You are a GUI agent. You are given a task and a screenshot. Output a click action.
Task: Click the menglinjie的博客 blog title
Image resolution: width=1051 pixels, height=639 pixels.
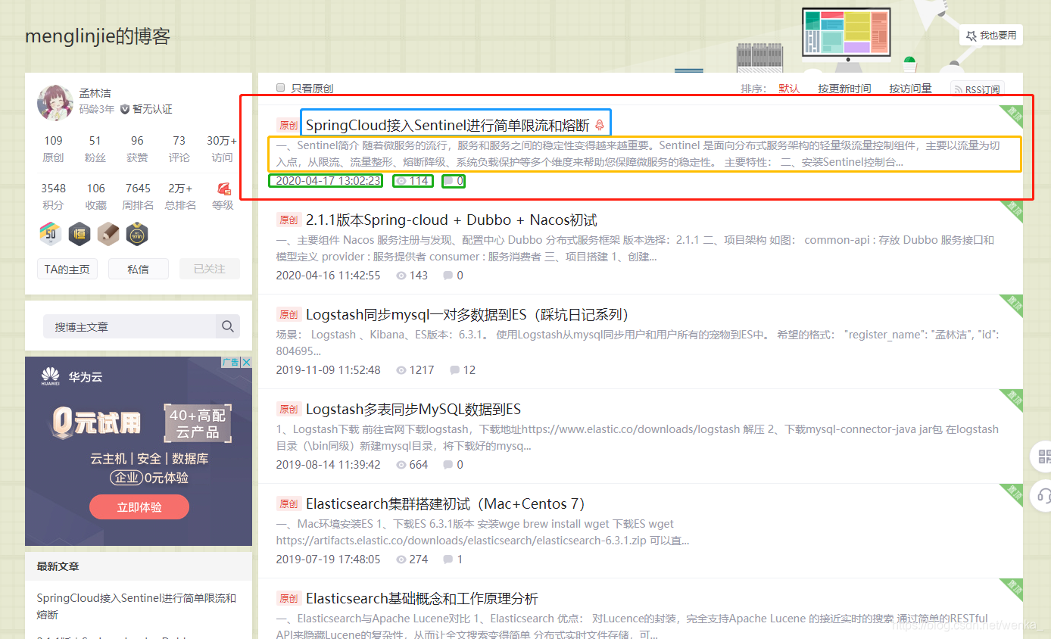click(98, 36)
